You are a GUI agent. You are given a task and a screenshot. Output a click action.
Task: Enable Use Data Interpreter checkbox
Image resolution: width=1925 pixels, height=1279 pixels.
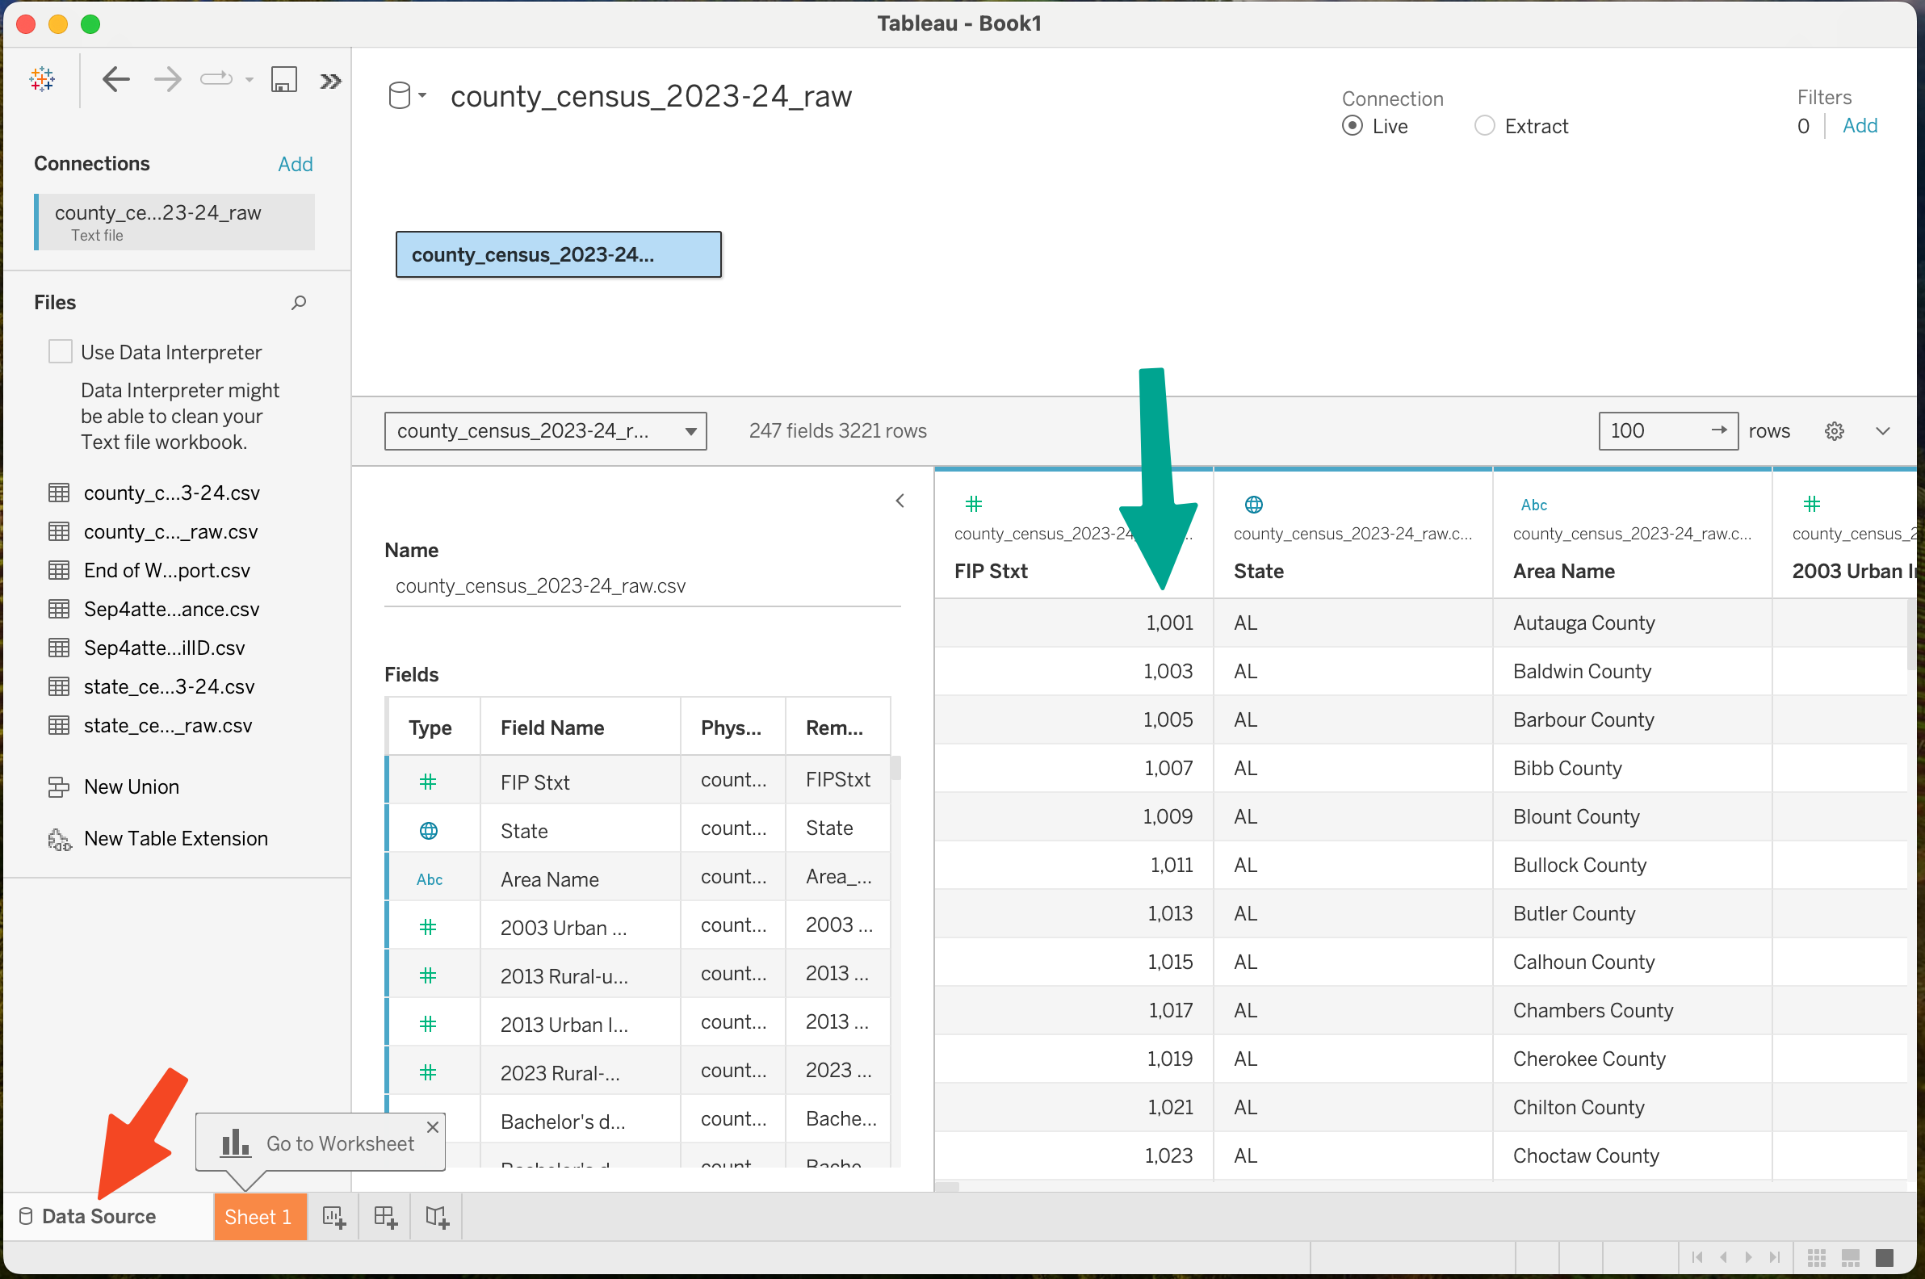coord(61,351)
